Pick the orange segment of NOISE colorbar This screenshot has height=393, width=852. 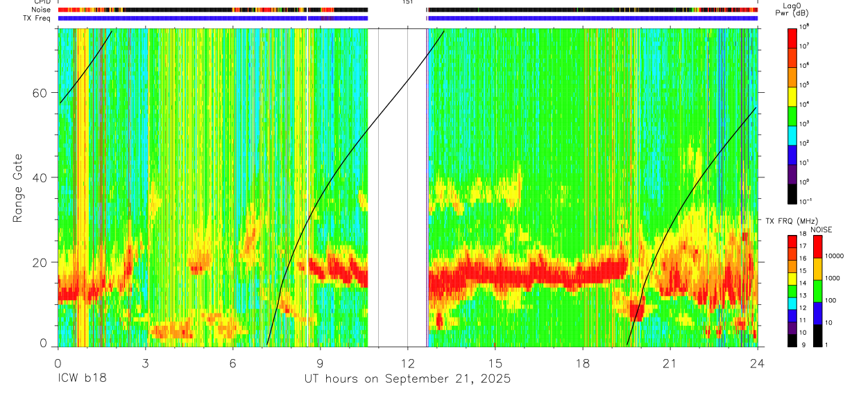tap(818, 269)
